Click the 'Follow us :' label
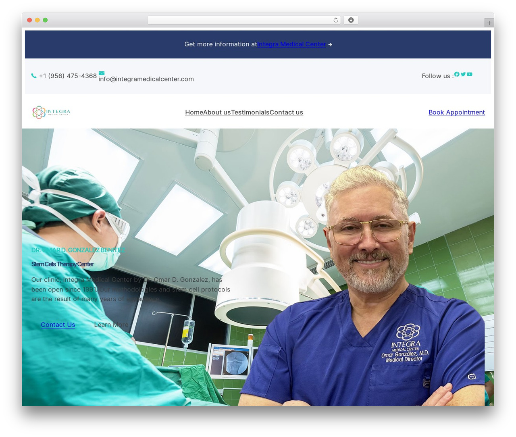The width and height of the screenshot is (516, 437). 437,76
